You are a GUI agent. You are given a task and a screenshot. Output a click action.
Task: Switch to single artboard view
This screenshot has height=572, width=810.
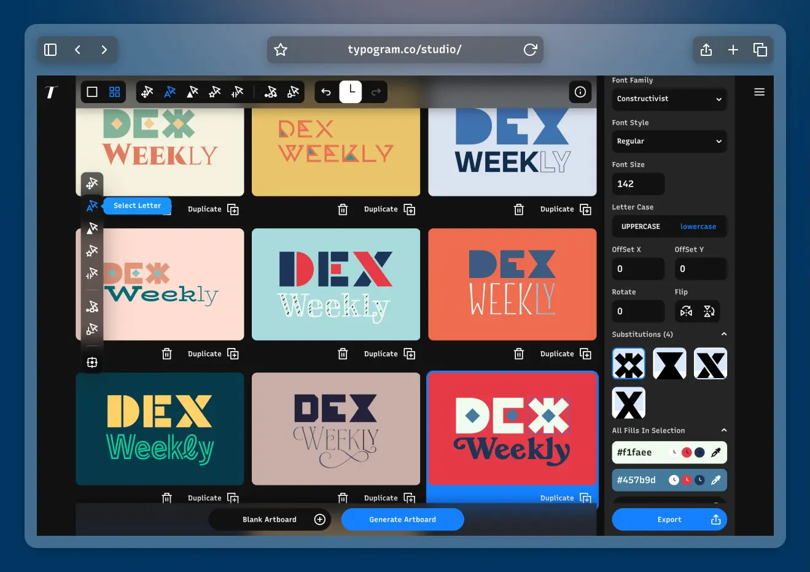92,92
